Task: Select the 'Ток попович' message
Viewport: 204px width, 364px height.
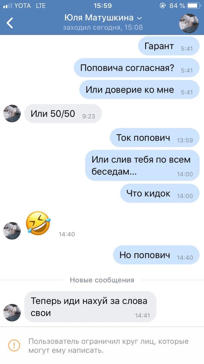Action: point(155,138)
